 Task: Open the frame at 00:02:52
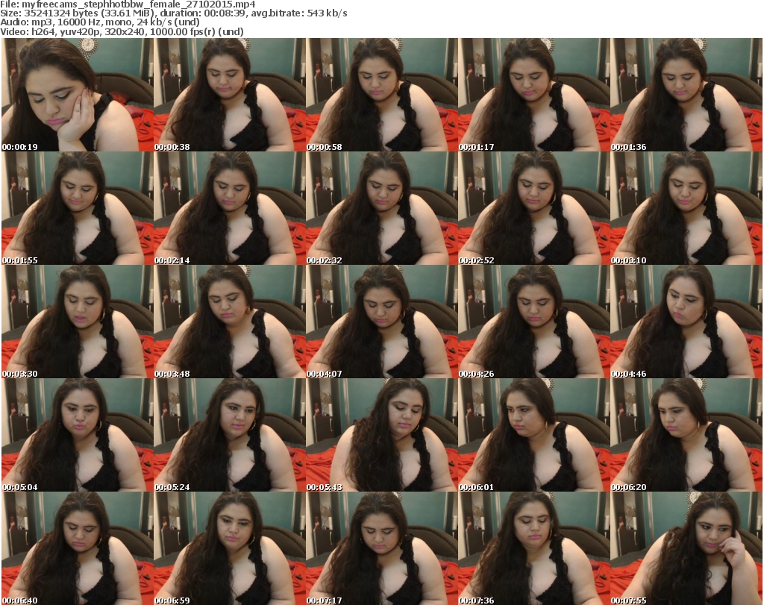click(534, 208)
